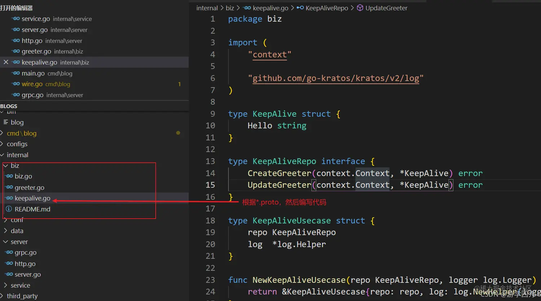The height and width of the screenshot is (301, 541).
Task: Click 'UpdateGreeter' method on line 15
Action: pyautogui.click(x=279, y=185)
